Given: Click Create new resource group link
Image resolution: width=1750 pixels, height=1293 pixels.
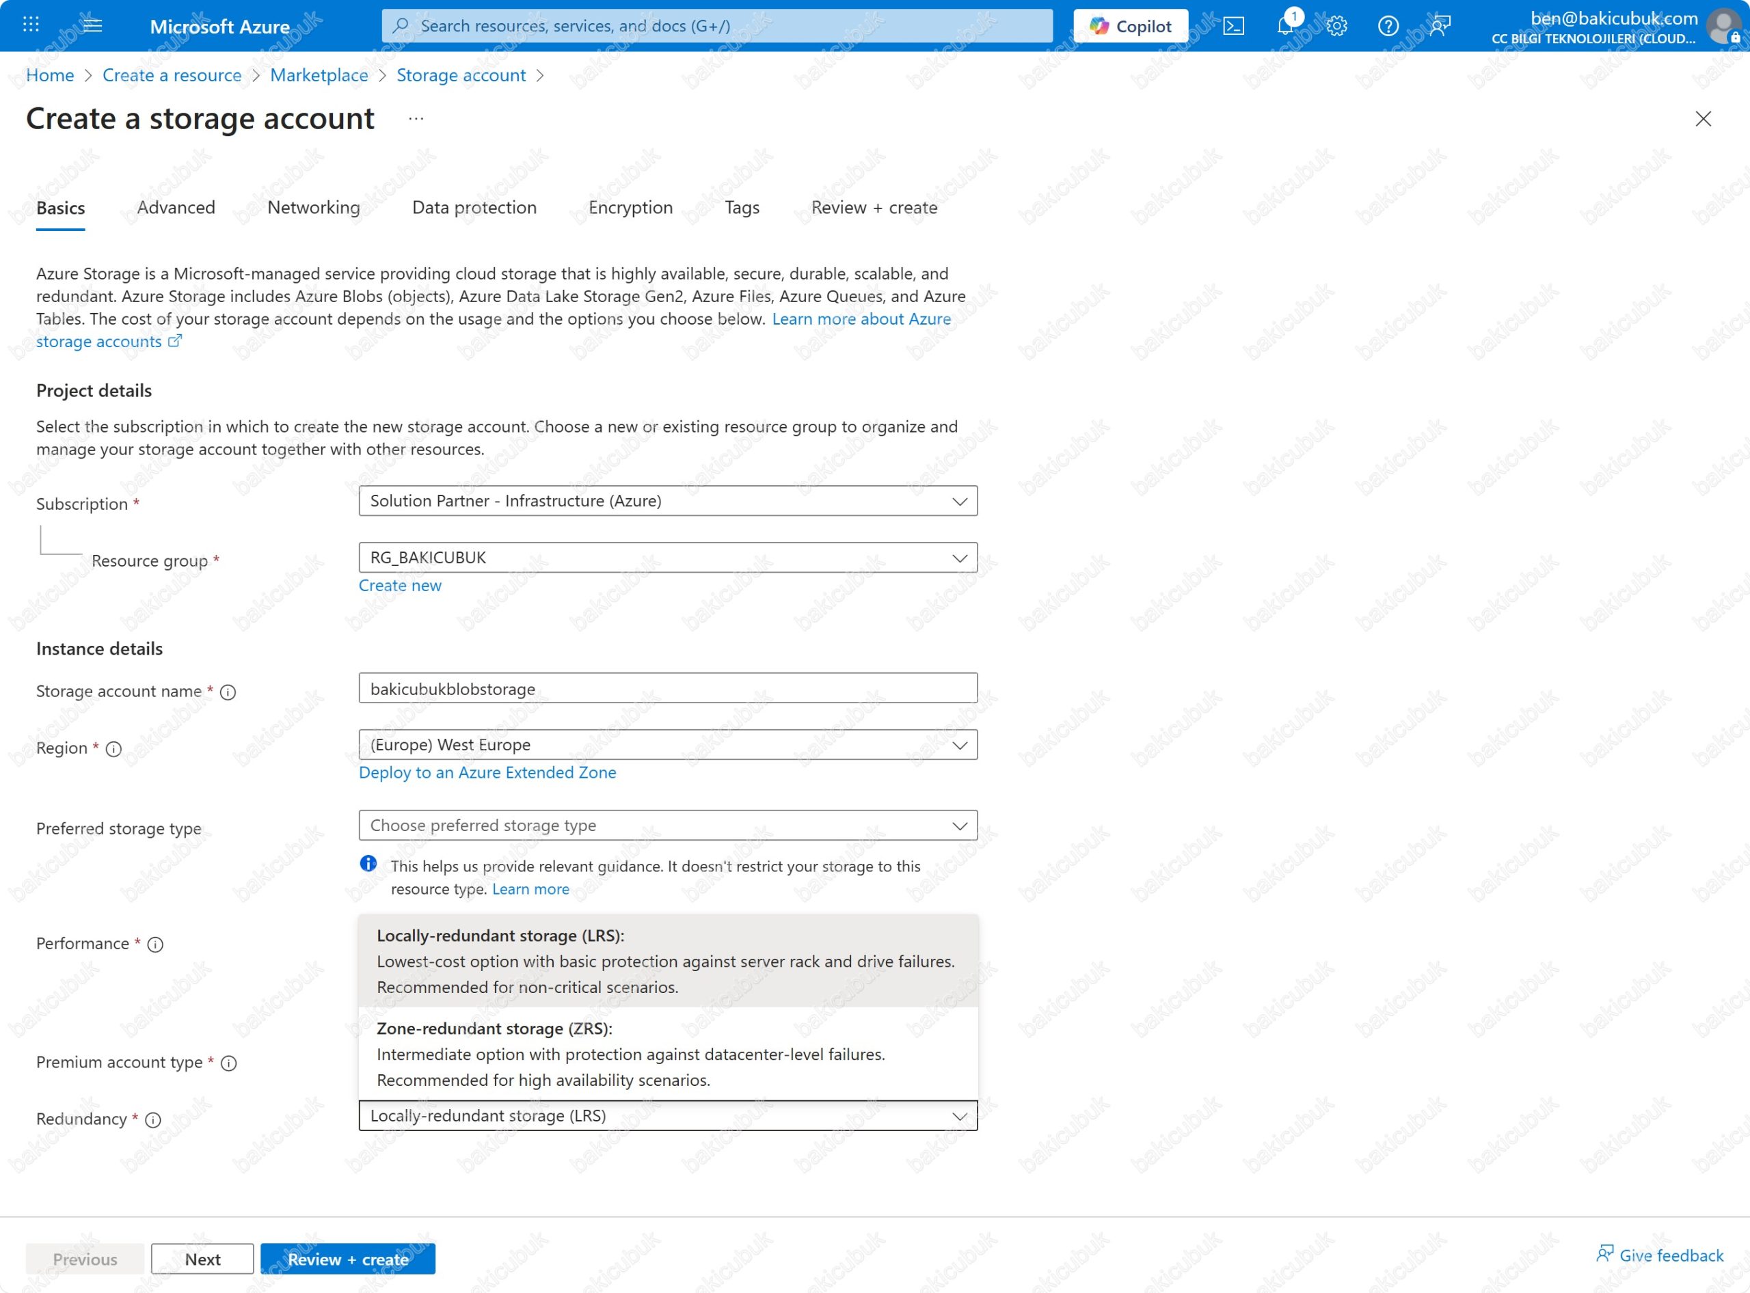Looking at the screenshot, I should coord(399,586).
